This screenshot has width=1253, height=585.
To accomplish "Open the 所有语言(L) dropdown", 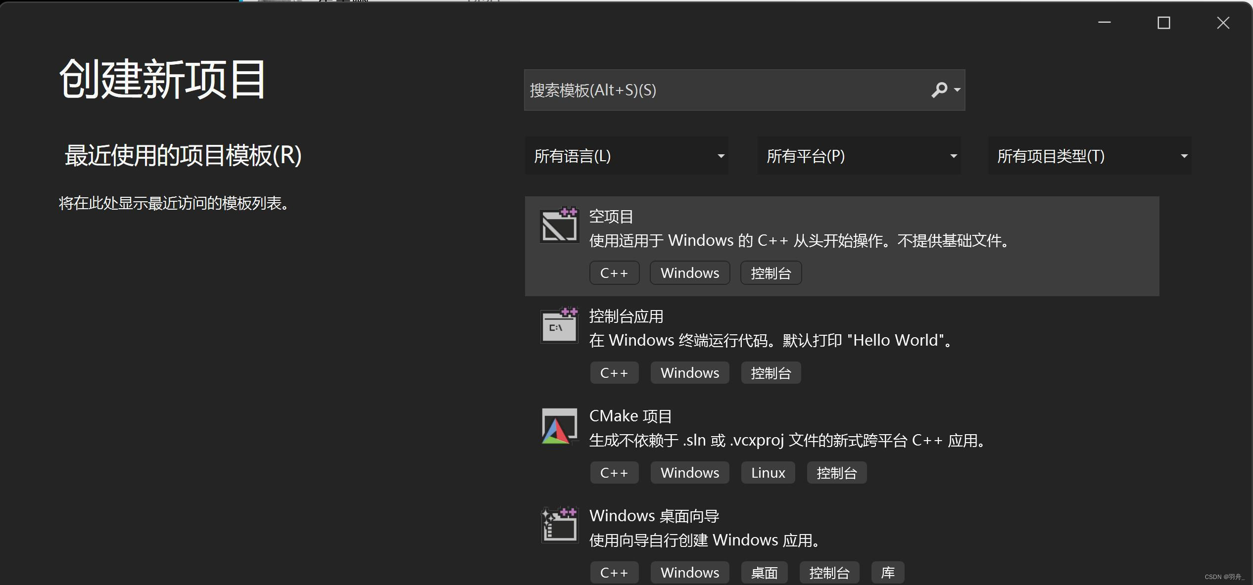I will tap(626, 156).
